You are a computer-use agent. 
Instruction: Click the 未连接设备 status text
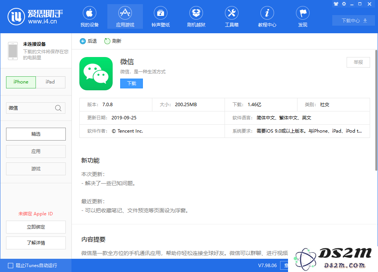[34, 44]
